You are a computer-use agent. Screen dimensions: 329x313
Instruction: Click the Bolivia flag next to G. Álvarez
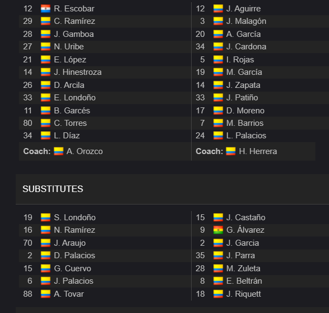(x=218, y=230)
